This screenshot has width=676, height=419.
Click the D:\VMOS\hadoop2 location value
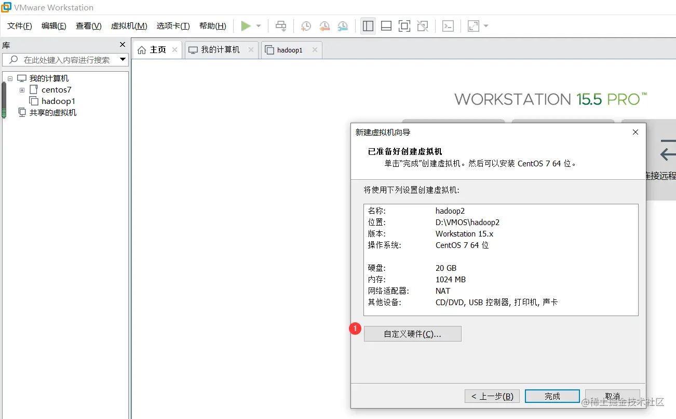coord(467,222)
